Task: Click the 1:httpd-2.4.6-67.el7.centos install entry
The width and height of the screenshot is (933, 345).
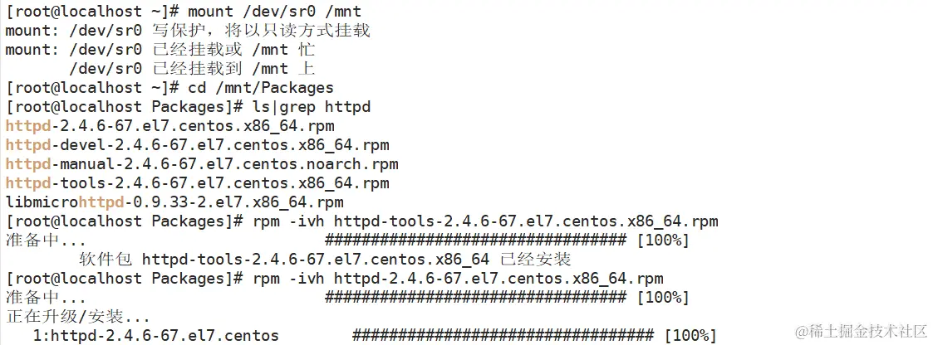Action: pyautogui.click(x=155, y=336)
